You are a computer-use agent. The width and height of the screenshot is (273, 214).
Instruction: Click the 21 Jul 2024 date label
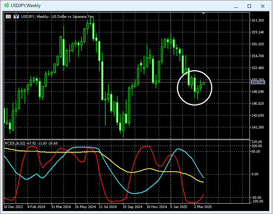point(108,207)
